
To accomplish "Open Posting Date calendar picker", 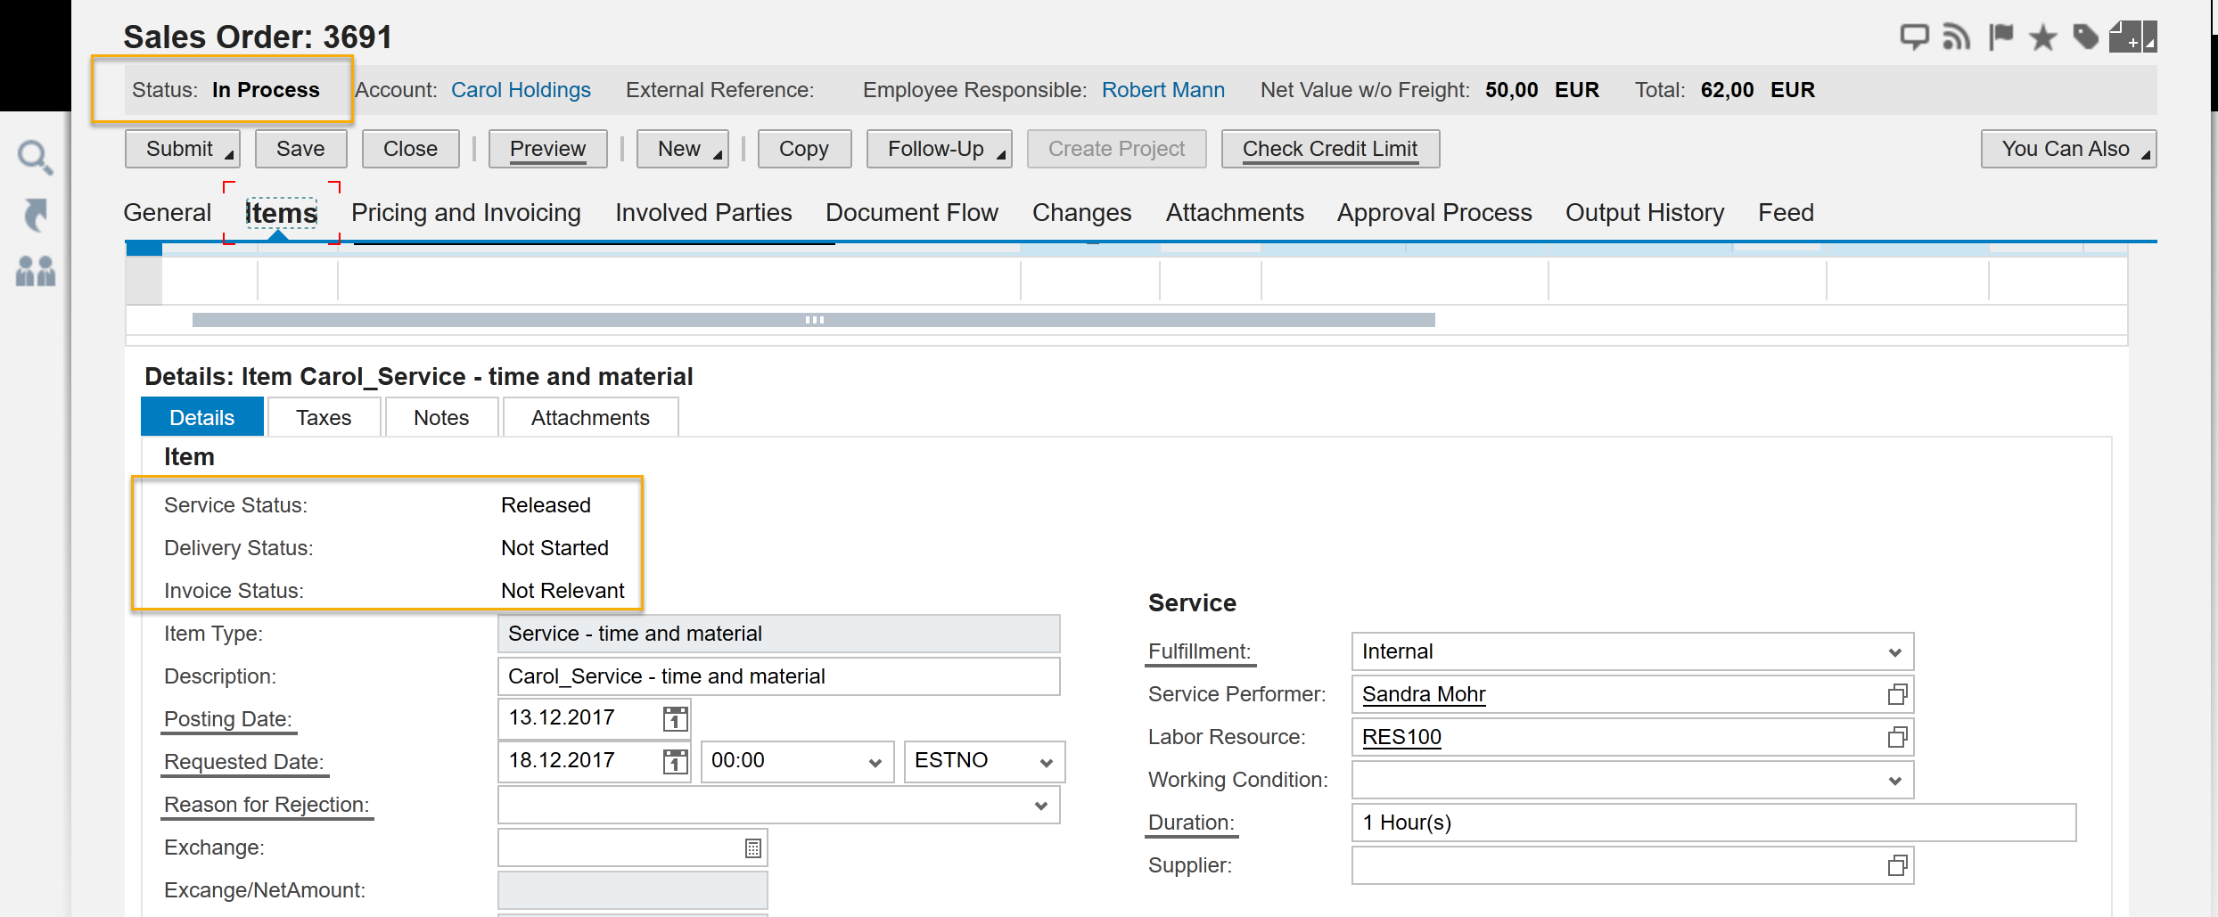I will point(675,718).
